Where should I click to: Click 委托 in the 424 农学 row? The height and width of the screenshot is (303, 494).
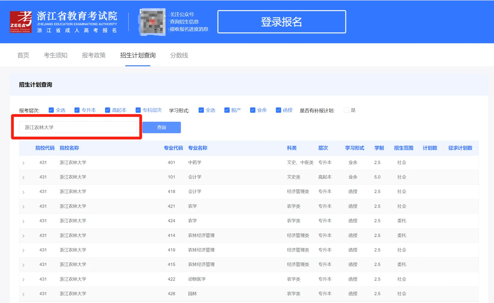coord(402,221)
